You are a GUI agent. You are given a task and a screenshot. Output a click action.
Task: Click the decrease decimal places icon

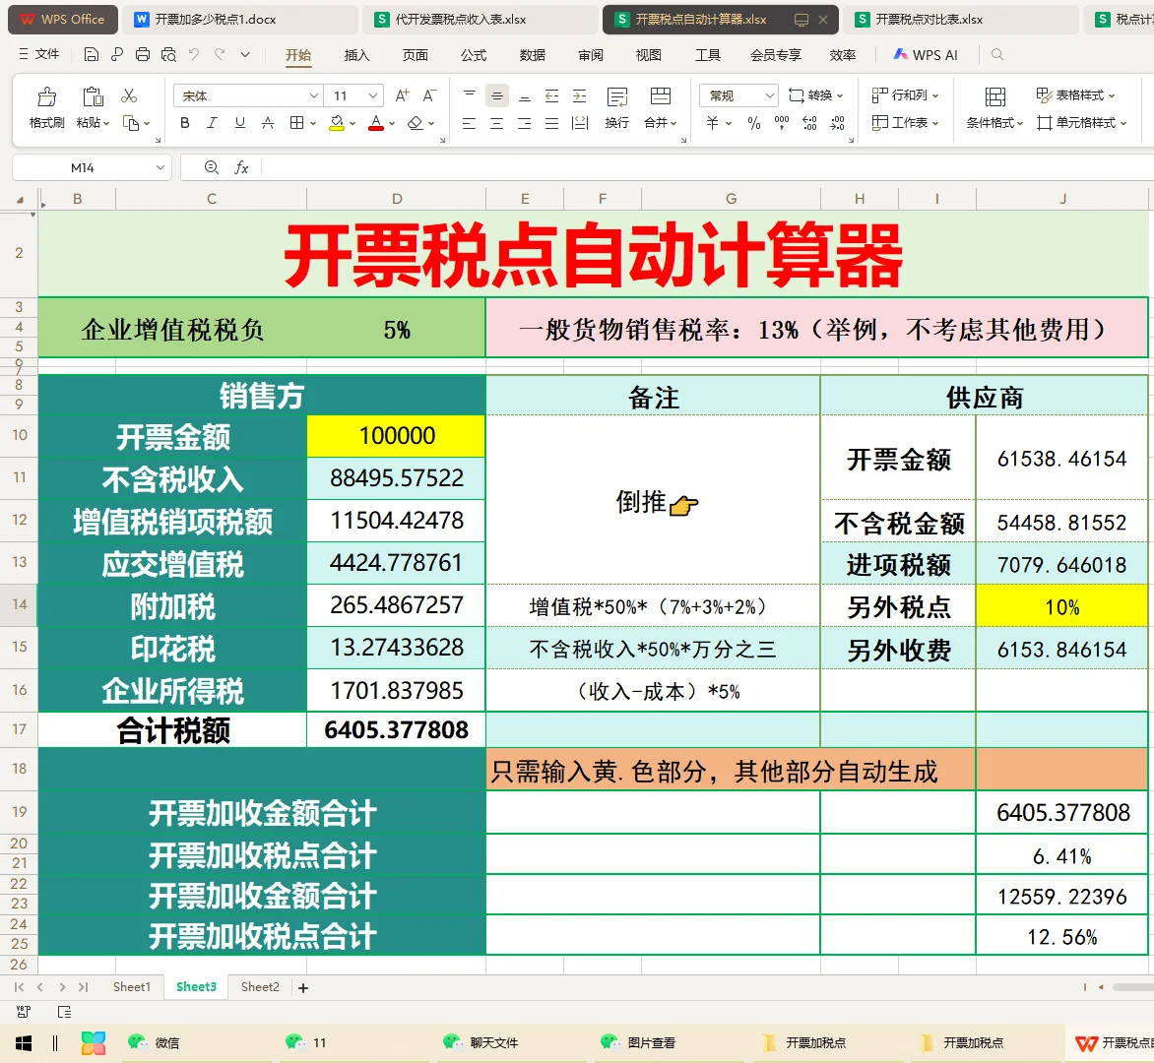point(838,123)
